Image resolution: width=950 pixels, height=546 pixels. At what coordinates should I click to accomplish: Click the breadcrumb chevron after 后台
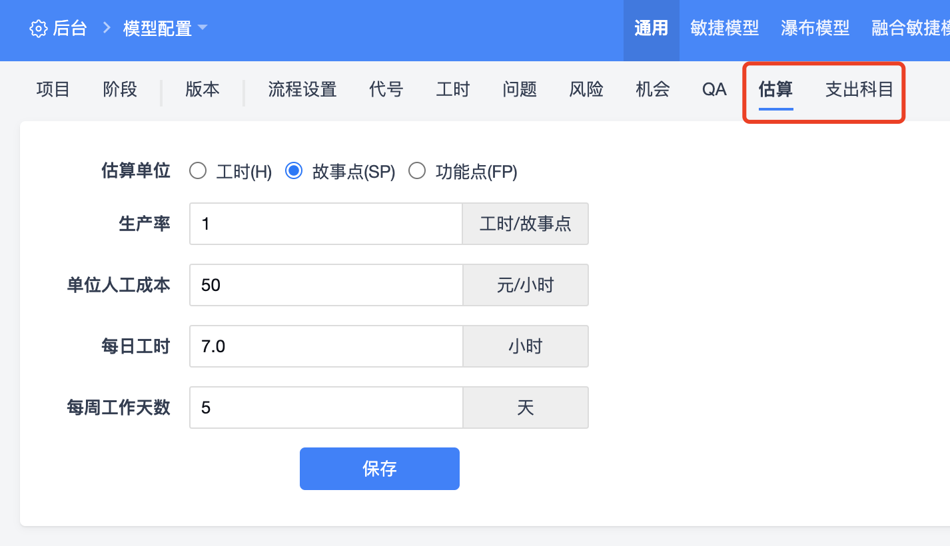tap(106, 29)
